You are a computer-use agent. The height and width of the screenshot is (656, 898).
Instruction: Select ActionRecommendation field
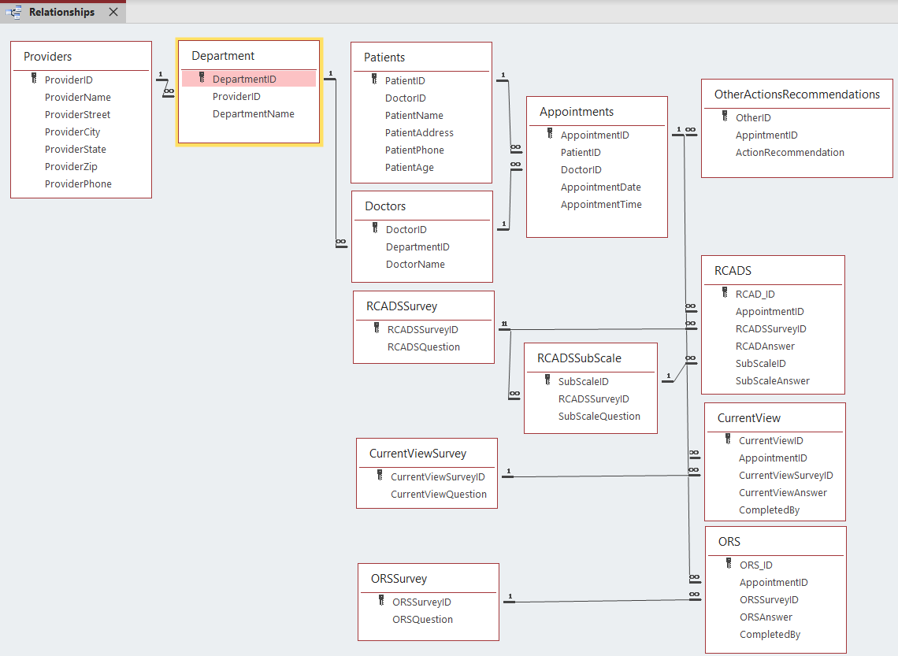pos(790,152)
